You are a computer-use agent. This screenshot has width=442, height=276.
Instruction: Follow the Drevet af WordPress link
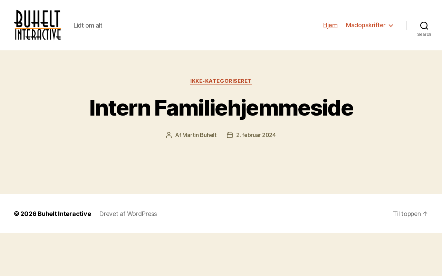128,214
